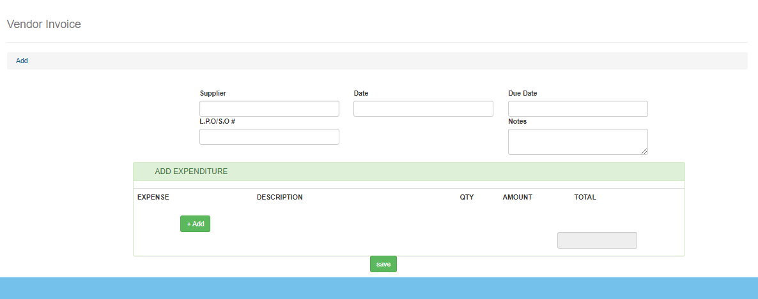Click the AMOUNT column header
This screenshot has width=758, height=299.
click(517, 198)
